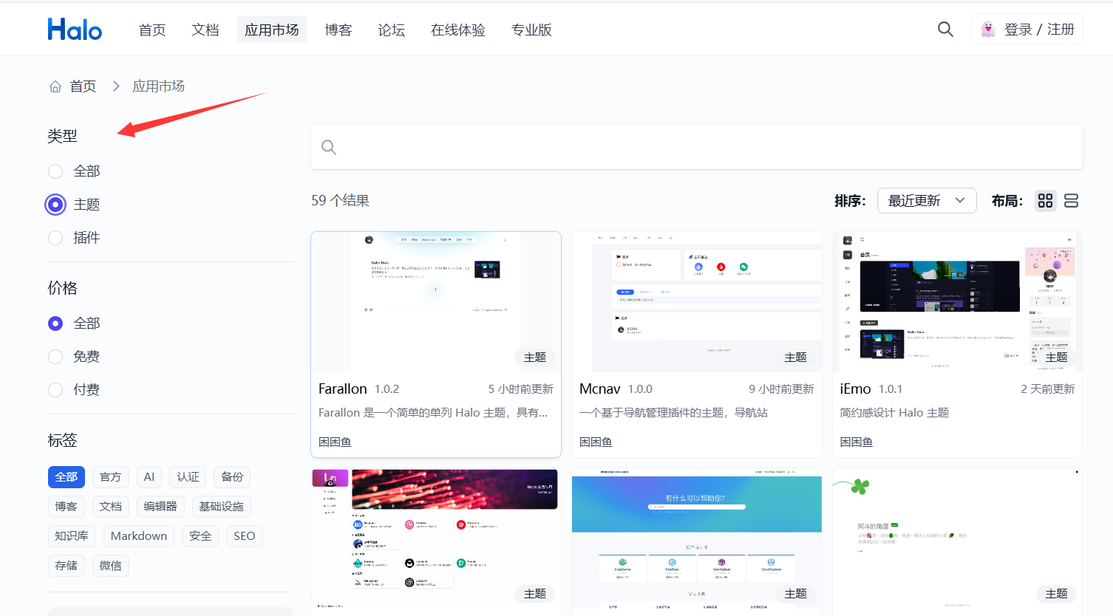Filter by the 存储 tag
The height and width of the screenshot is (616, 1113).
click(67, 566)
